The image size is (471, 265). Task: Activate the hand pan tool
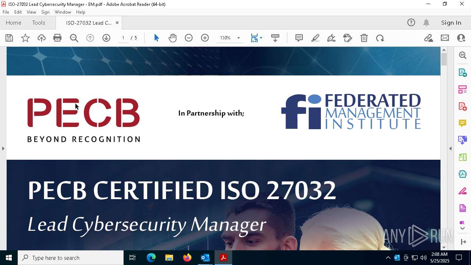(x=173, y=38)
